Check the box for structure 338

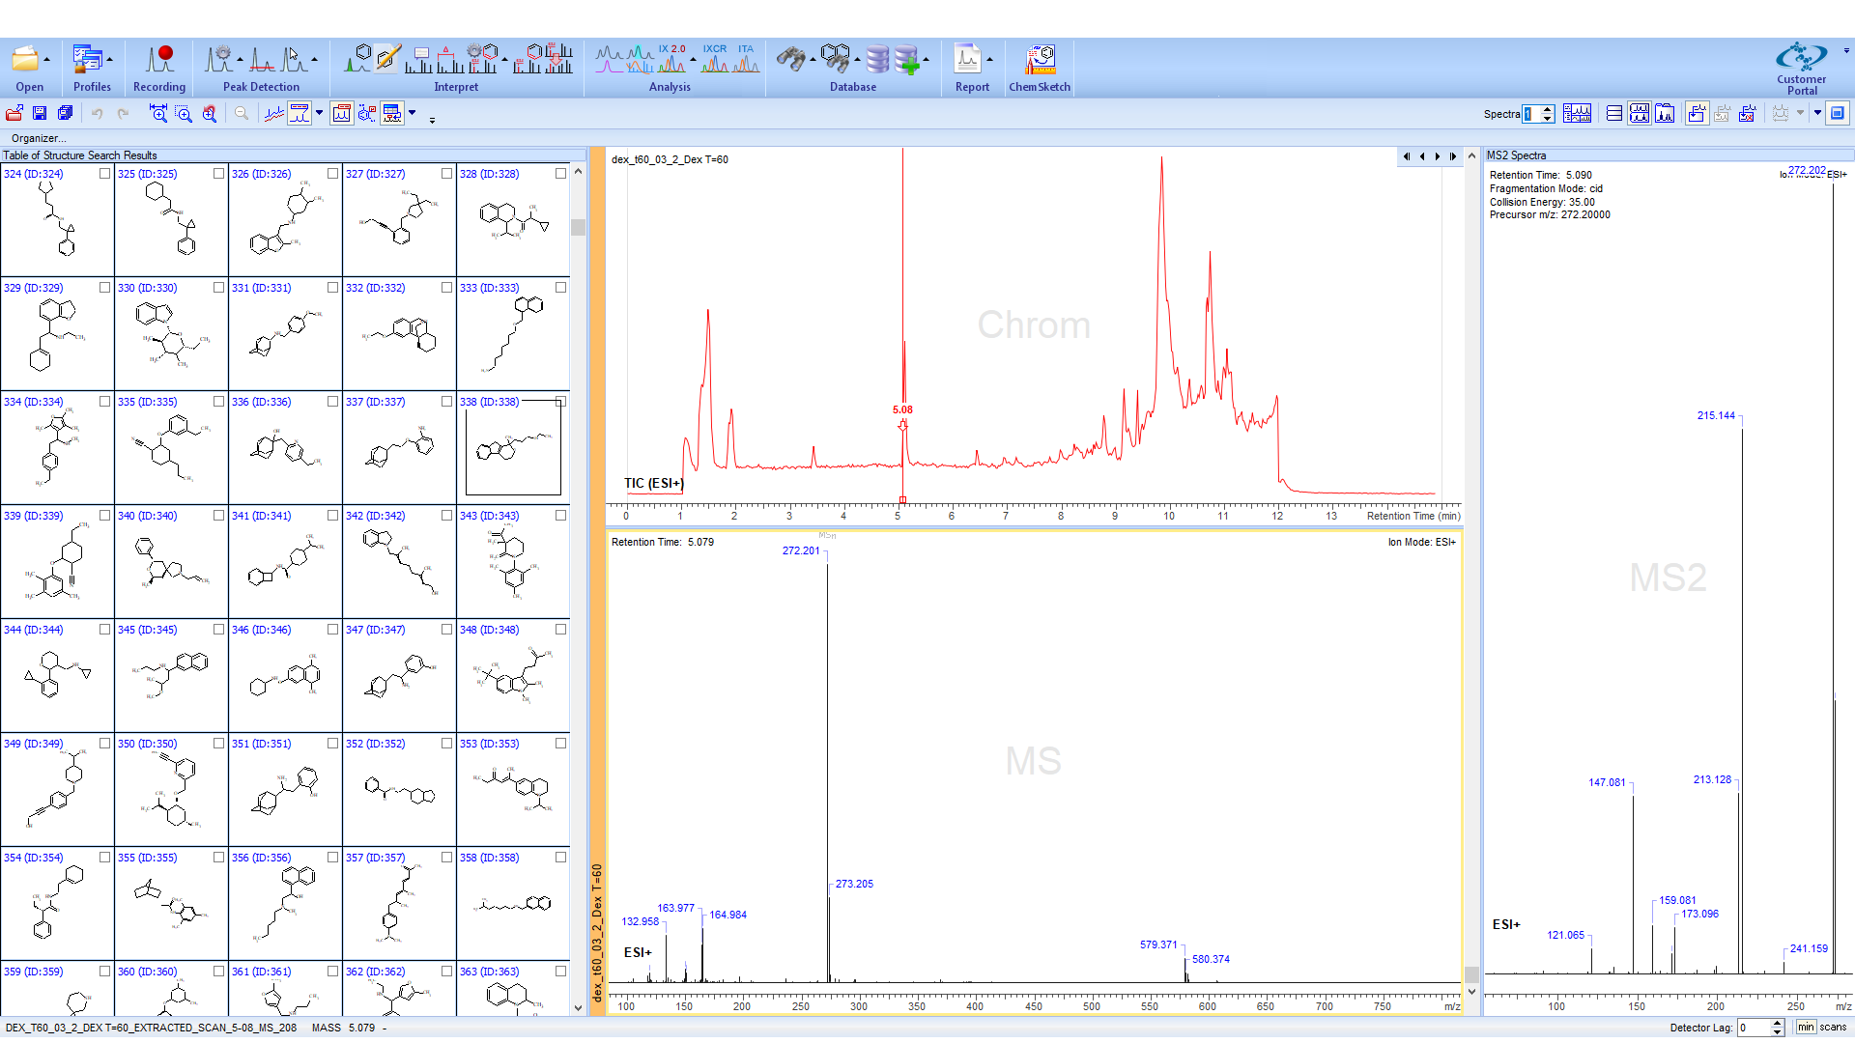coord(560,402)
